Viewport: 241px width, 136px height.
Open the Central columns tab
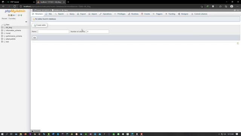click(199, 14)
